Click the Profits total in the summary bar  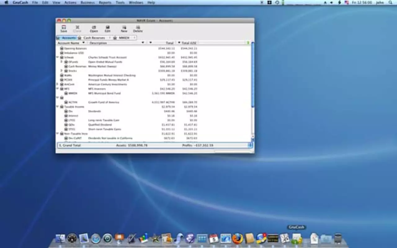198,145
